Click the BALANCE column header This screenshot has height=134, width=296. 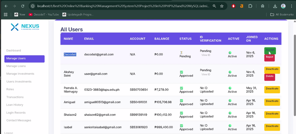click(x=162, y=39)
